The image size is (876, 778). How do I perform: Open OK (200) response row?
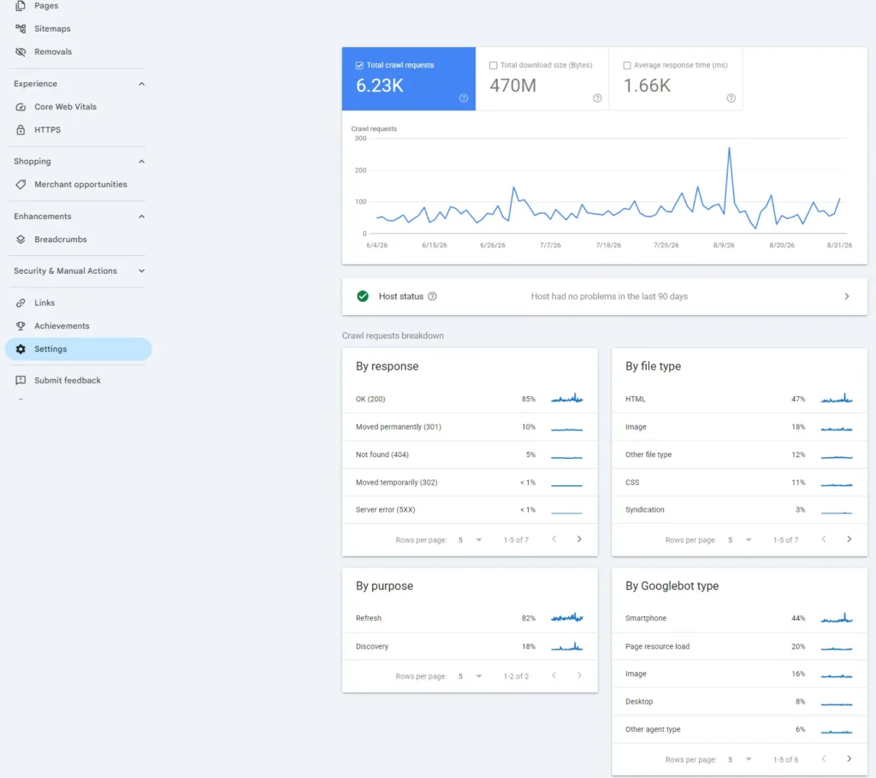pyautogui.click(x=470, y=399)
